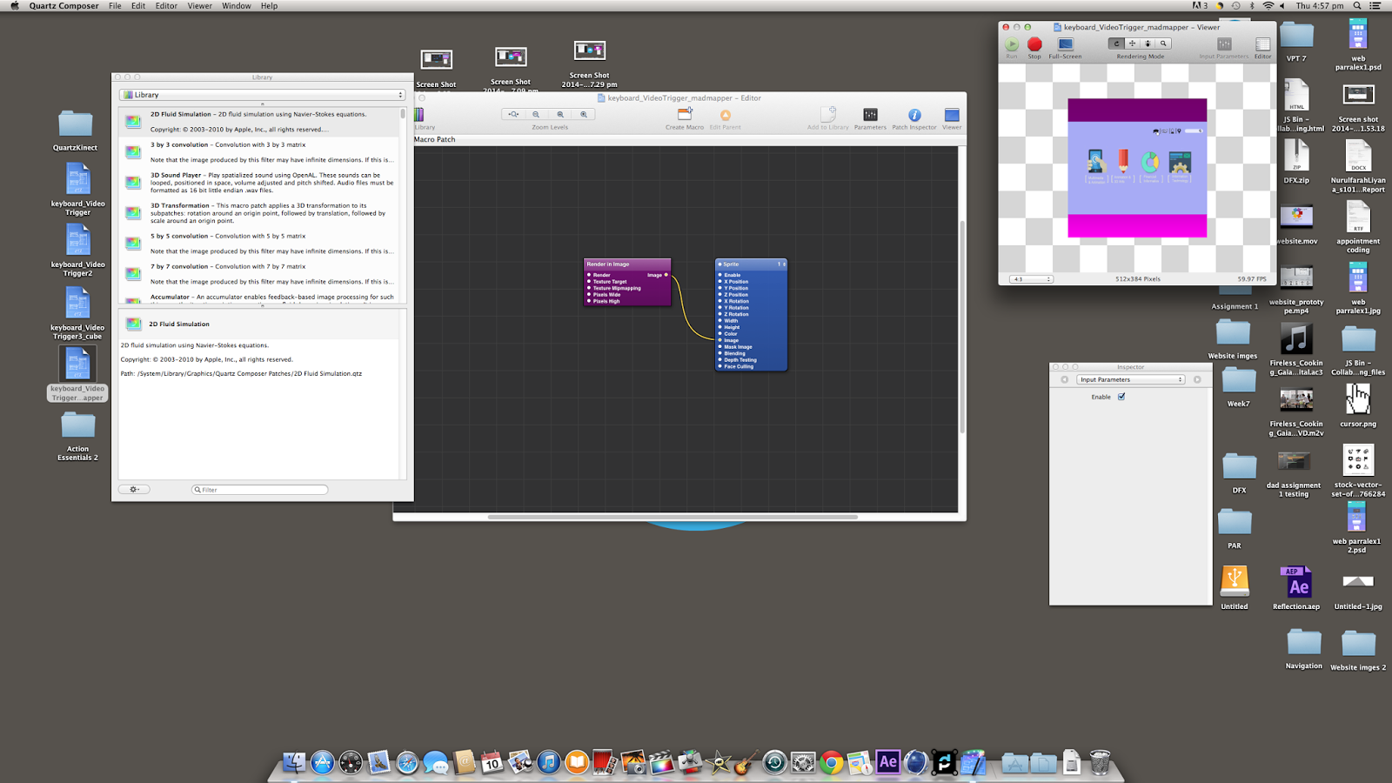Click the zoom out magnifier in Zoom Levels
This screenshot has width=1392, height=783.
pos(536,114)
